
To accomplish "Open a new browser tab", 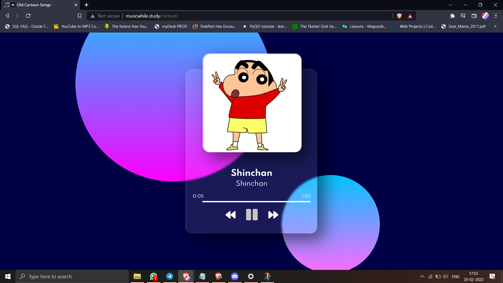I will coord(86,5).
